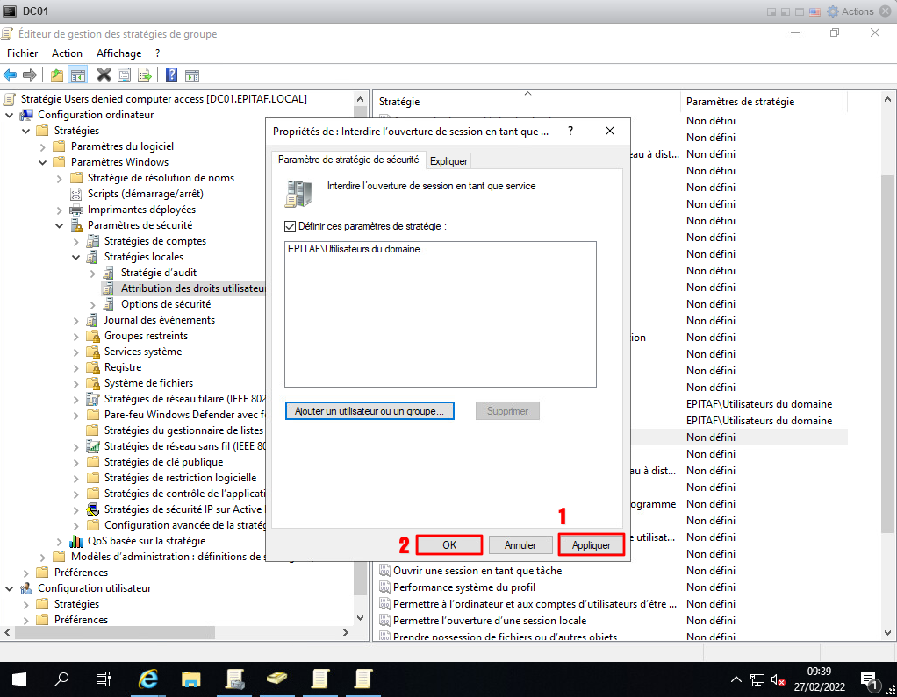This screenshot has width=897, height=697.
Task: Open File Explorer from the taskbar
Action: (191, 679)
